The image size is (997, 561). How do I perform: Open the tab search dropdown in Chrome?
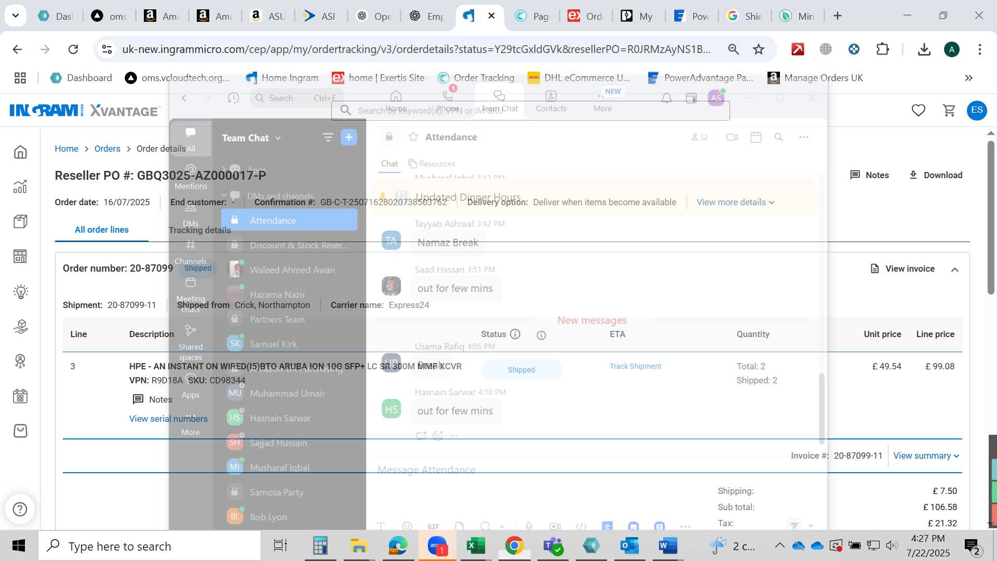point(16,16)
